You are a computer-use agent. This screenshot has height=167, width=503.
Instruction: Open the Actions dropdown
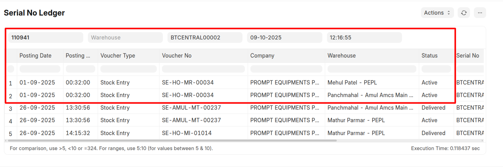coord(437,13)
